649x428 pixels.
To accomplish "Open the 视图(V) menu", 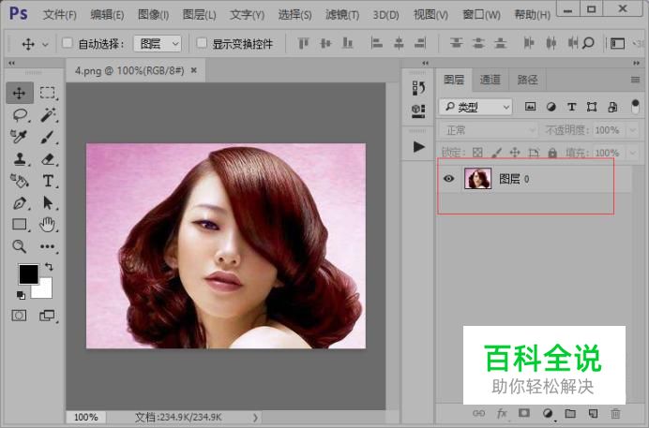I will 430,15.
